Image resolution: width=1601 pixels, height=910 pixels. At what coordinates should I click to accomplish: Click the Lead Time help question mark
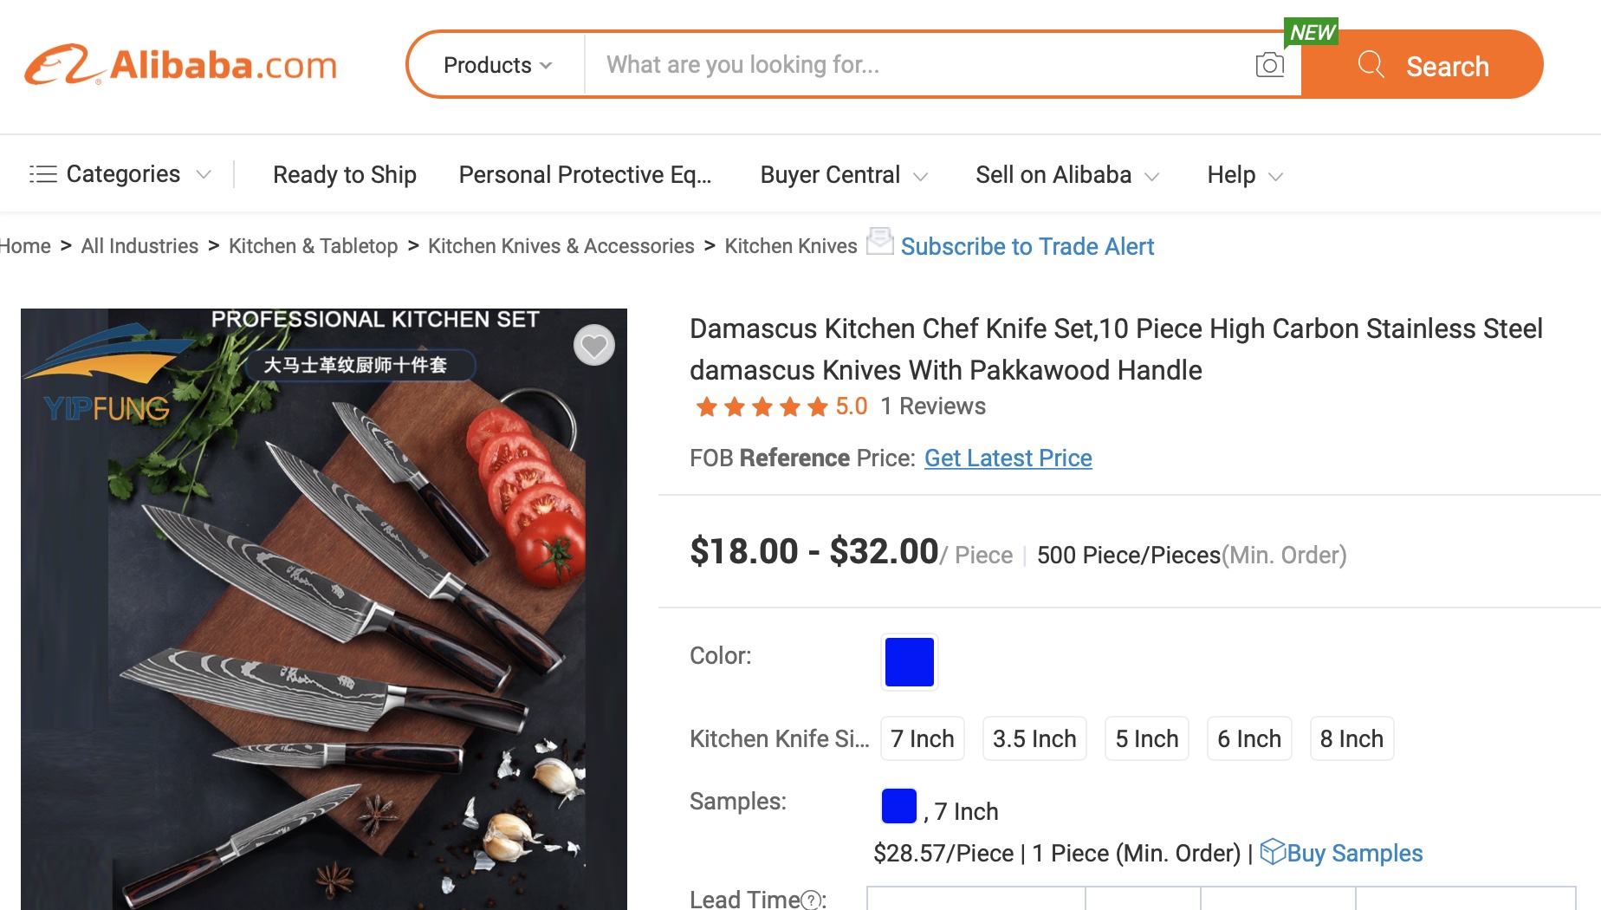tap(811, 900)
